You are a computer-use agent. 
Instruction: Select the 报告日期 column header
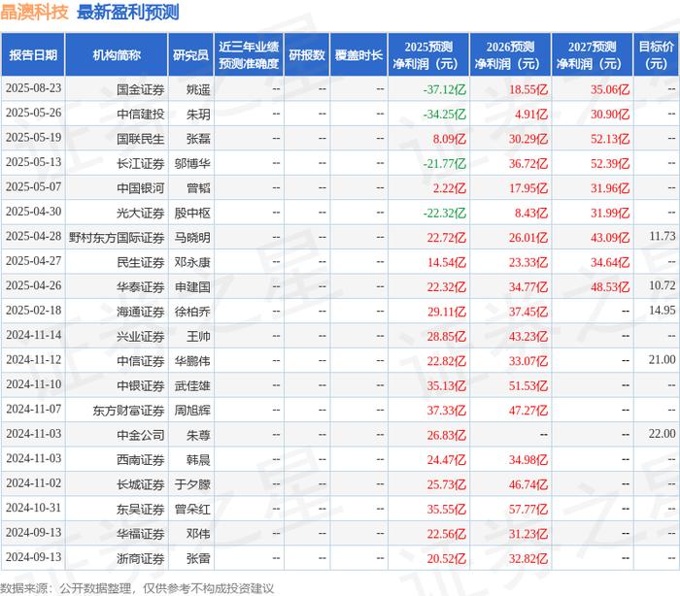33,55
